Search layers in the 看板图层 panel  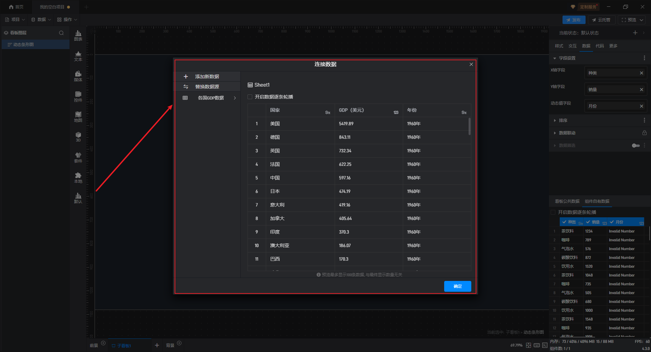tap(61, 33)
